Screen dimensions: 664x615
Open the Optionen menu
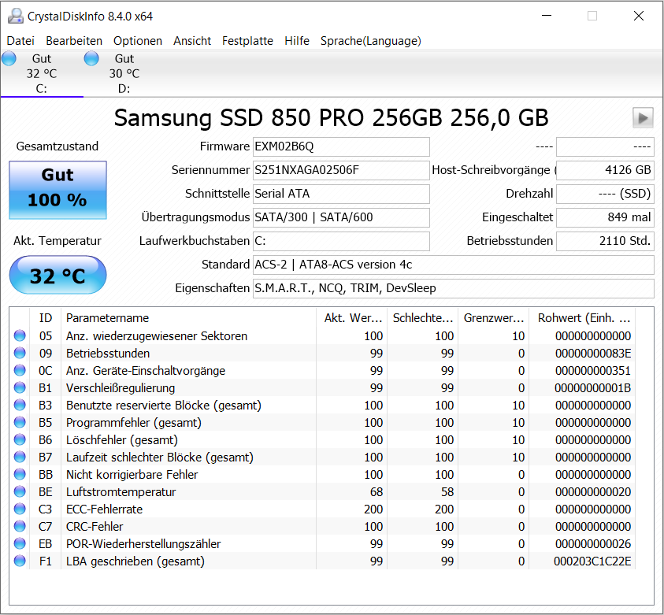138,40
